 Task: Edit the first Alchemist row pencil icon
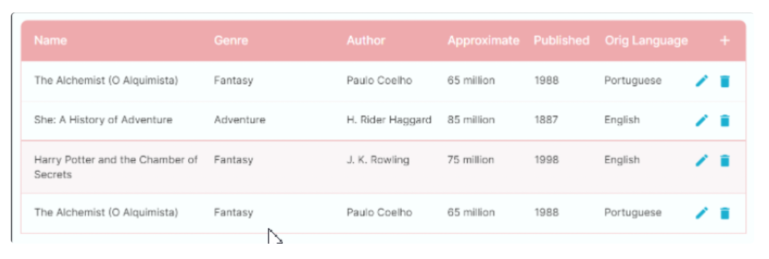[x=702, y=81]
